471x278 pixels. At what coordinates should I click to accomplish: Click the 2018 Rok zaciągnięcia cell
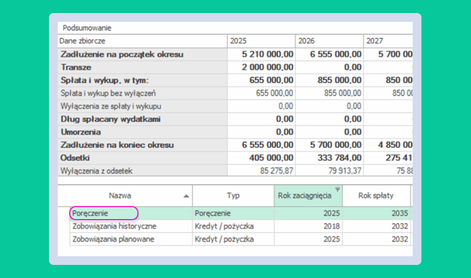(308, 226)
